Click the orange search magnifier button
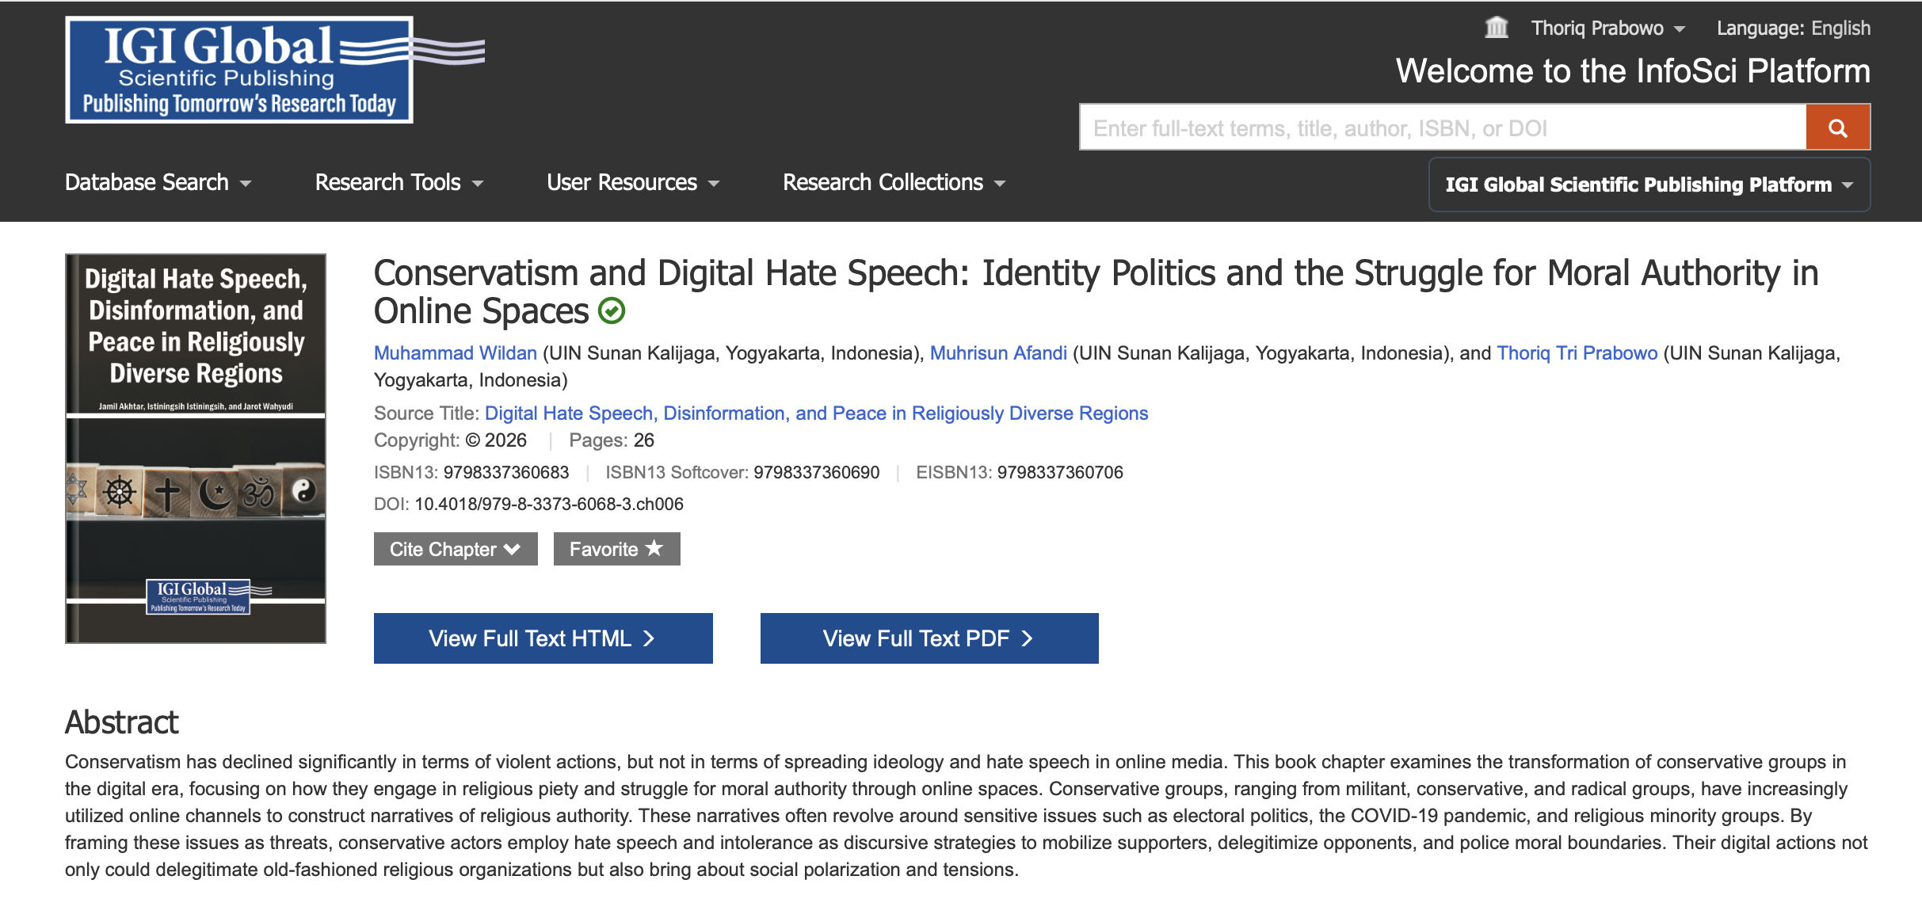 click(x=1837, y=128)
